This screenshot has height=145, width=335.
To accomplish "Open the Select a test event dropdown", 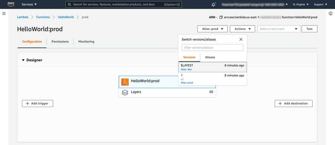I will point(279,29).
